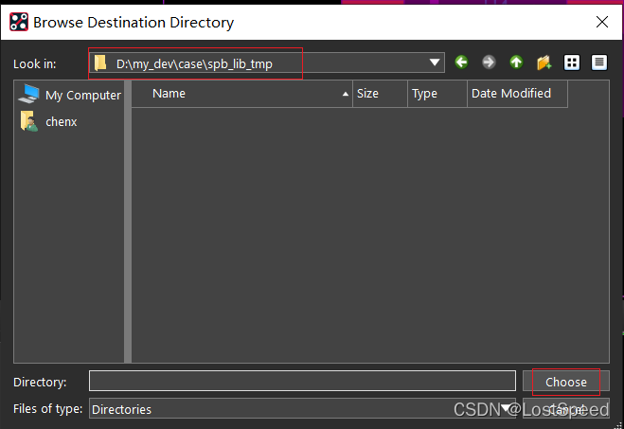
Task: Go back using the green left arrow
Action: pyautogui.click(x=462, y=63)
